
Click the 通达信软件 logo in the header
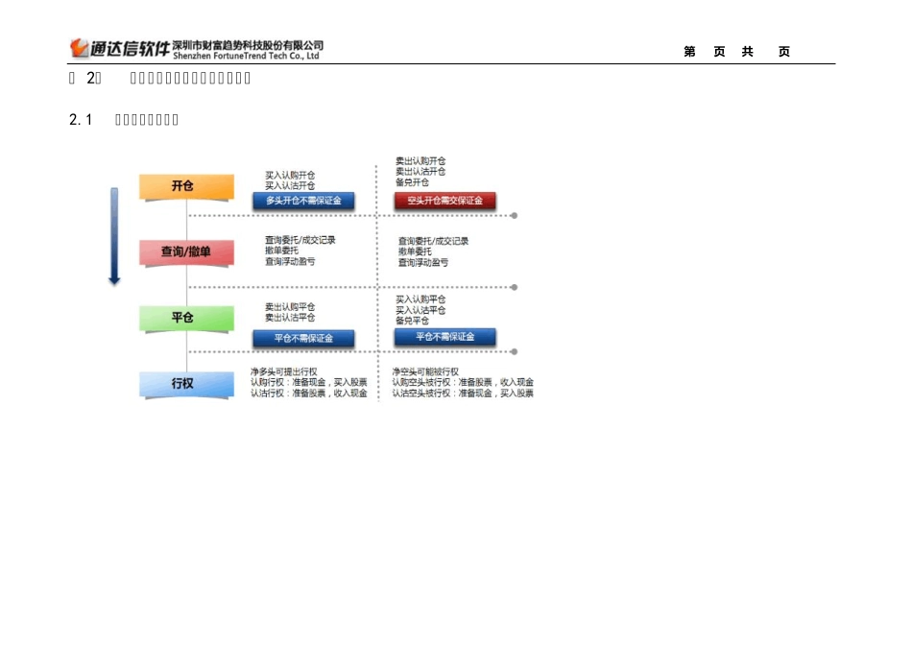tap(120, 48)
